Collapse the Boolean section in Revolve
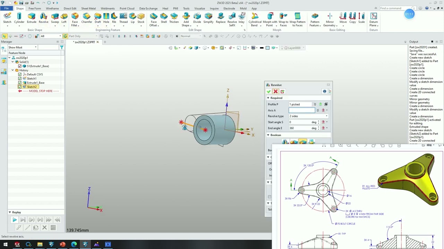This screenshot has width=444, height=249. [268, 135]
